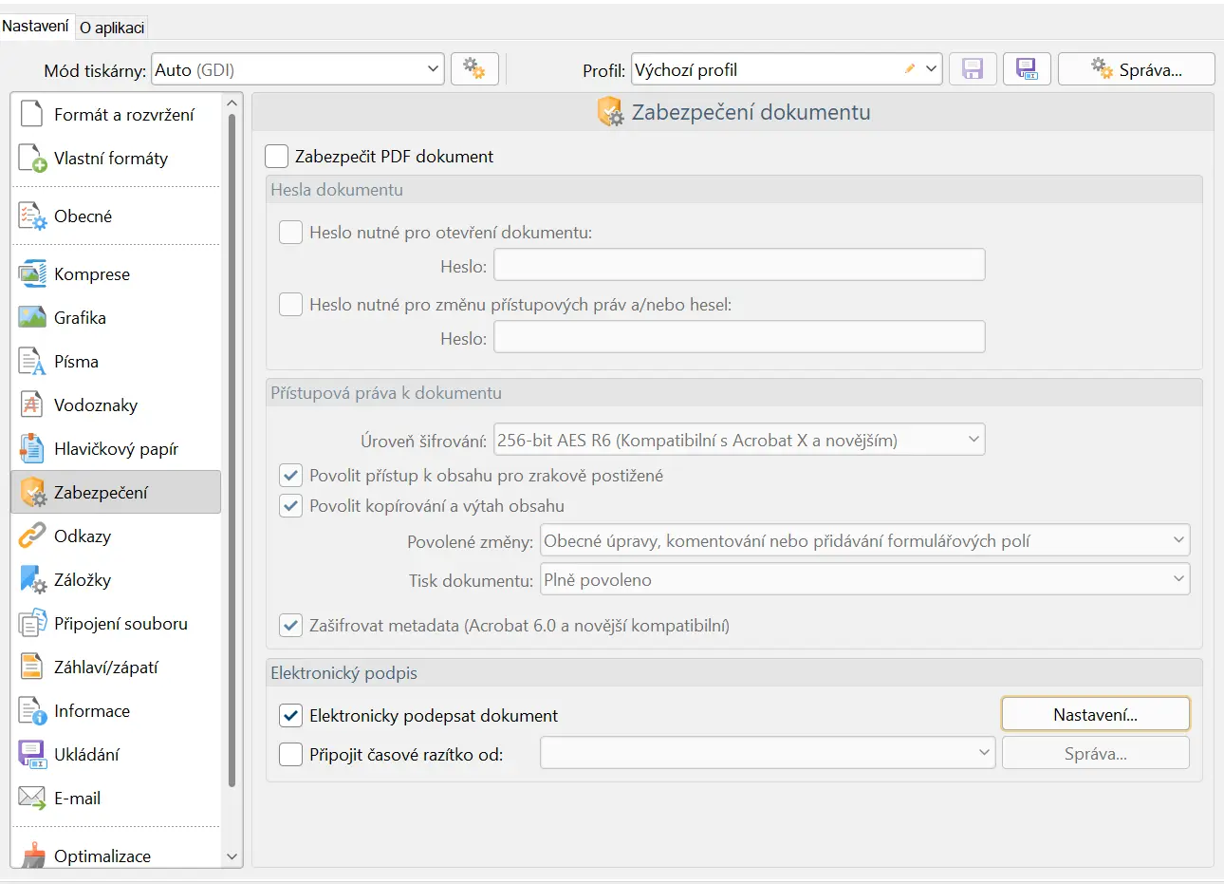Toggle Povolit kopírování a výtah obsahu

pyautogui.click(x=291, y=505)
